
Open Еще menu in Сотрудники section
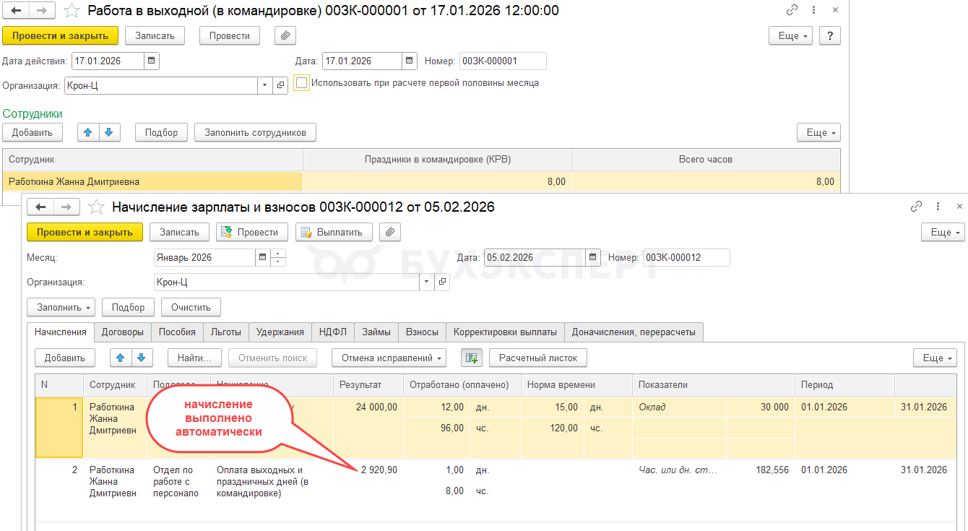(x=818, y=132)
